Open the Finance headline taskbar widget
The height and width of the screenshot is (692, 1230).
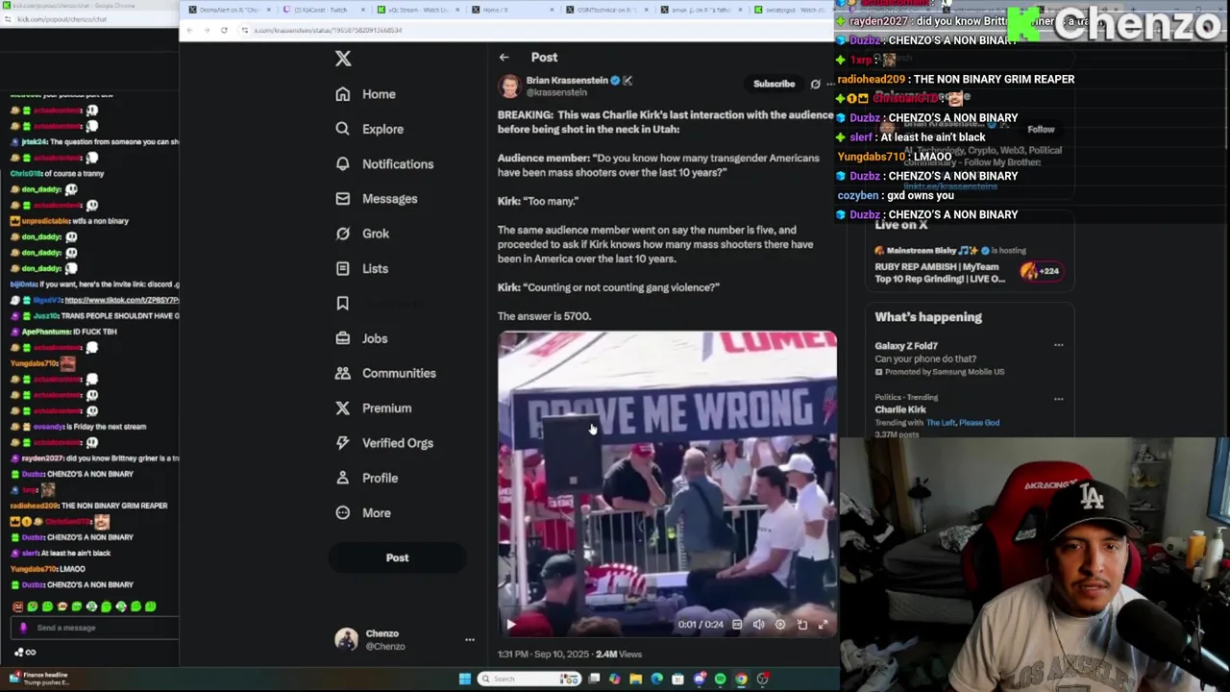[38, 679]
